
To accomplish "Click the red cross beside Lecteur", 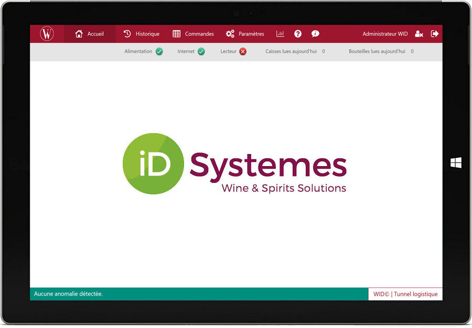I will [x=243, y=51].
